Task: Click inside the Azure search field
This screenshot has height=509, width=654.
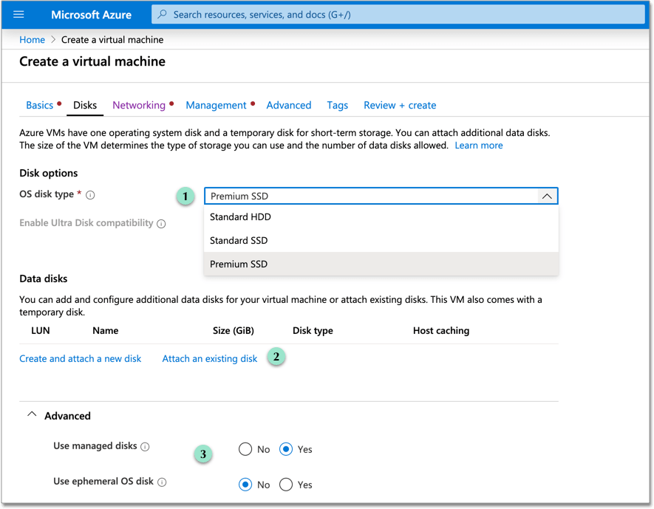Action: point(333,14)
